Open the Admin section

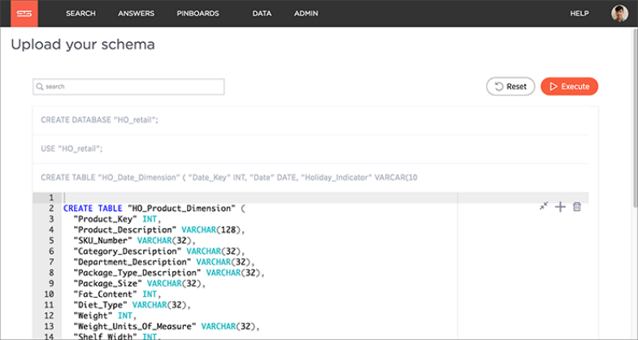point(306,14)
